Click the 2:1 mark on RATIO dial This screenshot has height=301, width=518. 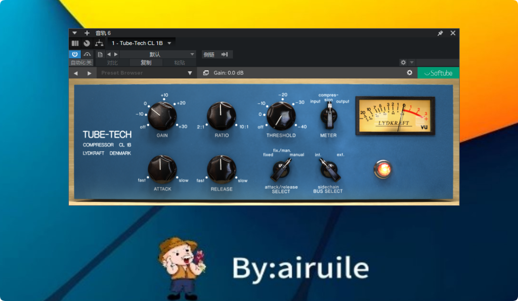[200, 127]
